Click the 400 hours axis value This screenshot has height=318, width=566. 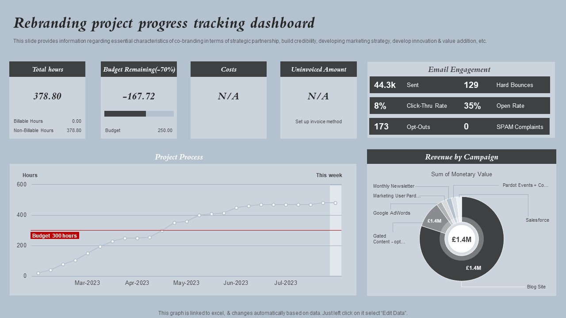click(x=22, y=215)
